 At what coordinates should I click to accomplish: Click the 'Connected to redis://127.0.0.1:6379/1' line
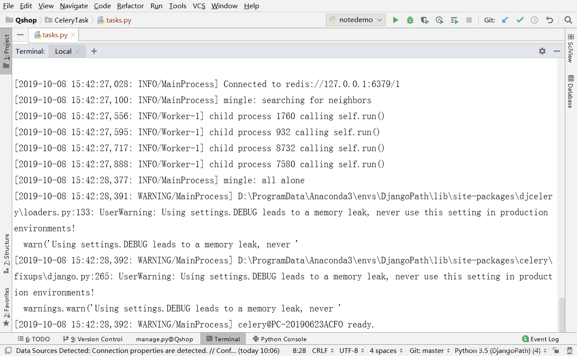207,84
